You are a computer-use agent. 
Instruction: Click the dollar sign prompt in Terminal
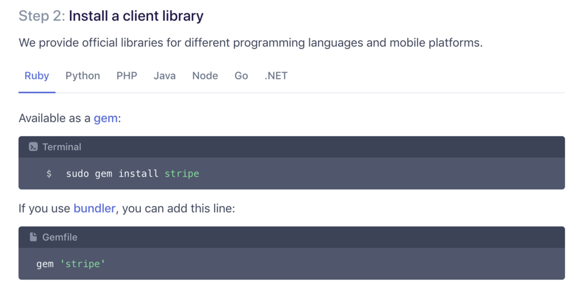[49, 174]
